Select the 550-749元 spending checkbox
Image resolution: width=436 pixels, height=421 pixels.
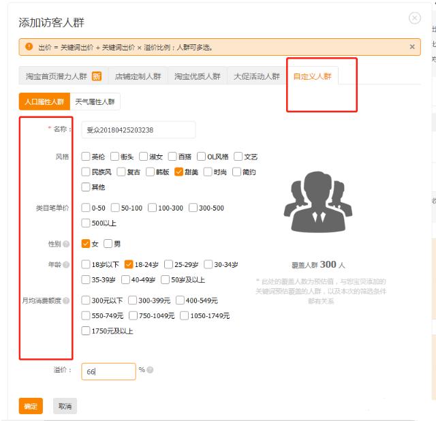click(86, 315)
